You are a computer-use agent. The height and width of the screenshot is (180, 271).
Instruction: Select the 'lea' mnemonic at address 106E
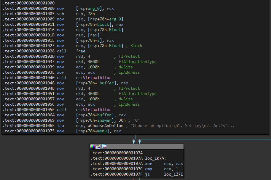60,126
